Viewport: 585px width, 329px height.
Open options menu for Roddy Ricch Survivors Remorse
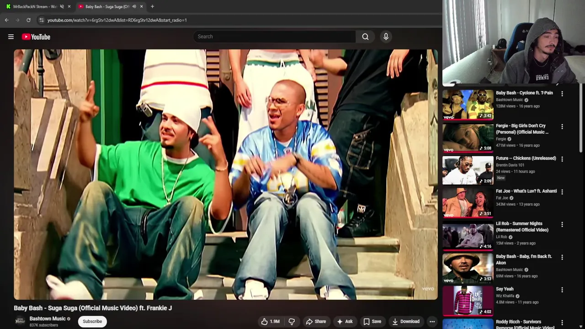click(x=562, y=323)
